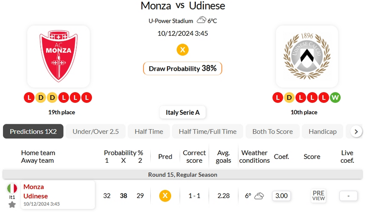The height and width of the screenshot is (212, 367).
Task: Click the X prediction icon in table row
Action: tap(165, 196)
